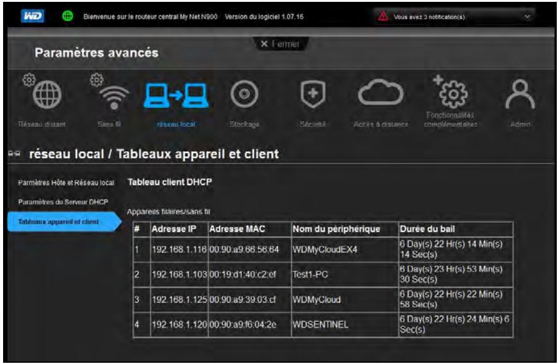
Task: Click the Admin label
Action: 520,124
